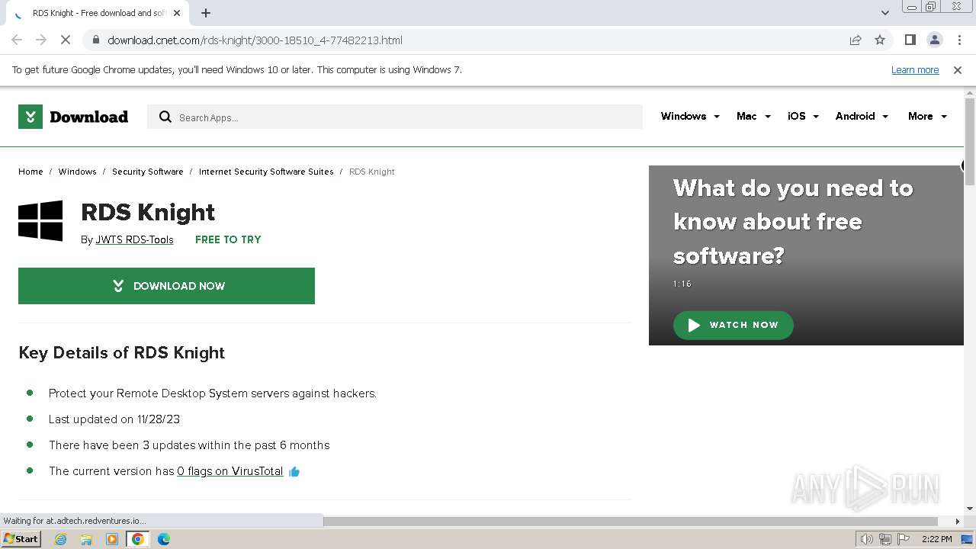Switch to Chrome in taskbar
Screen dimensions: 976x549
(x=138, y=539)
